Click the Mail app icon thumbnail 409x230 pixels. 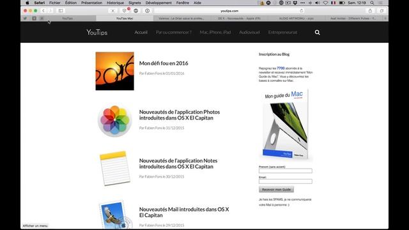(116, 215)
